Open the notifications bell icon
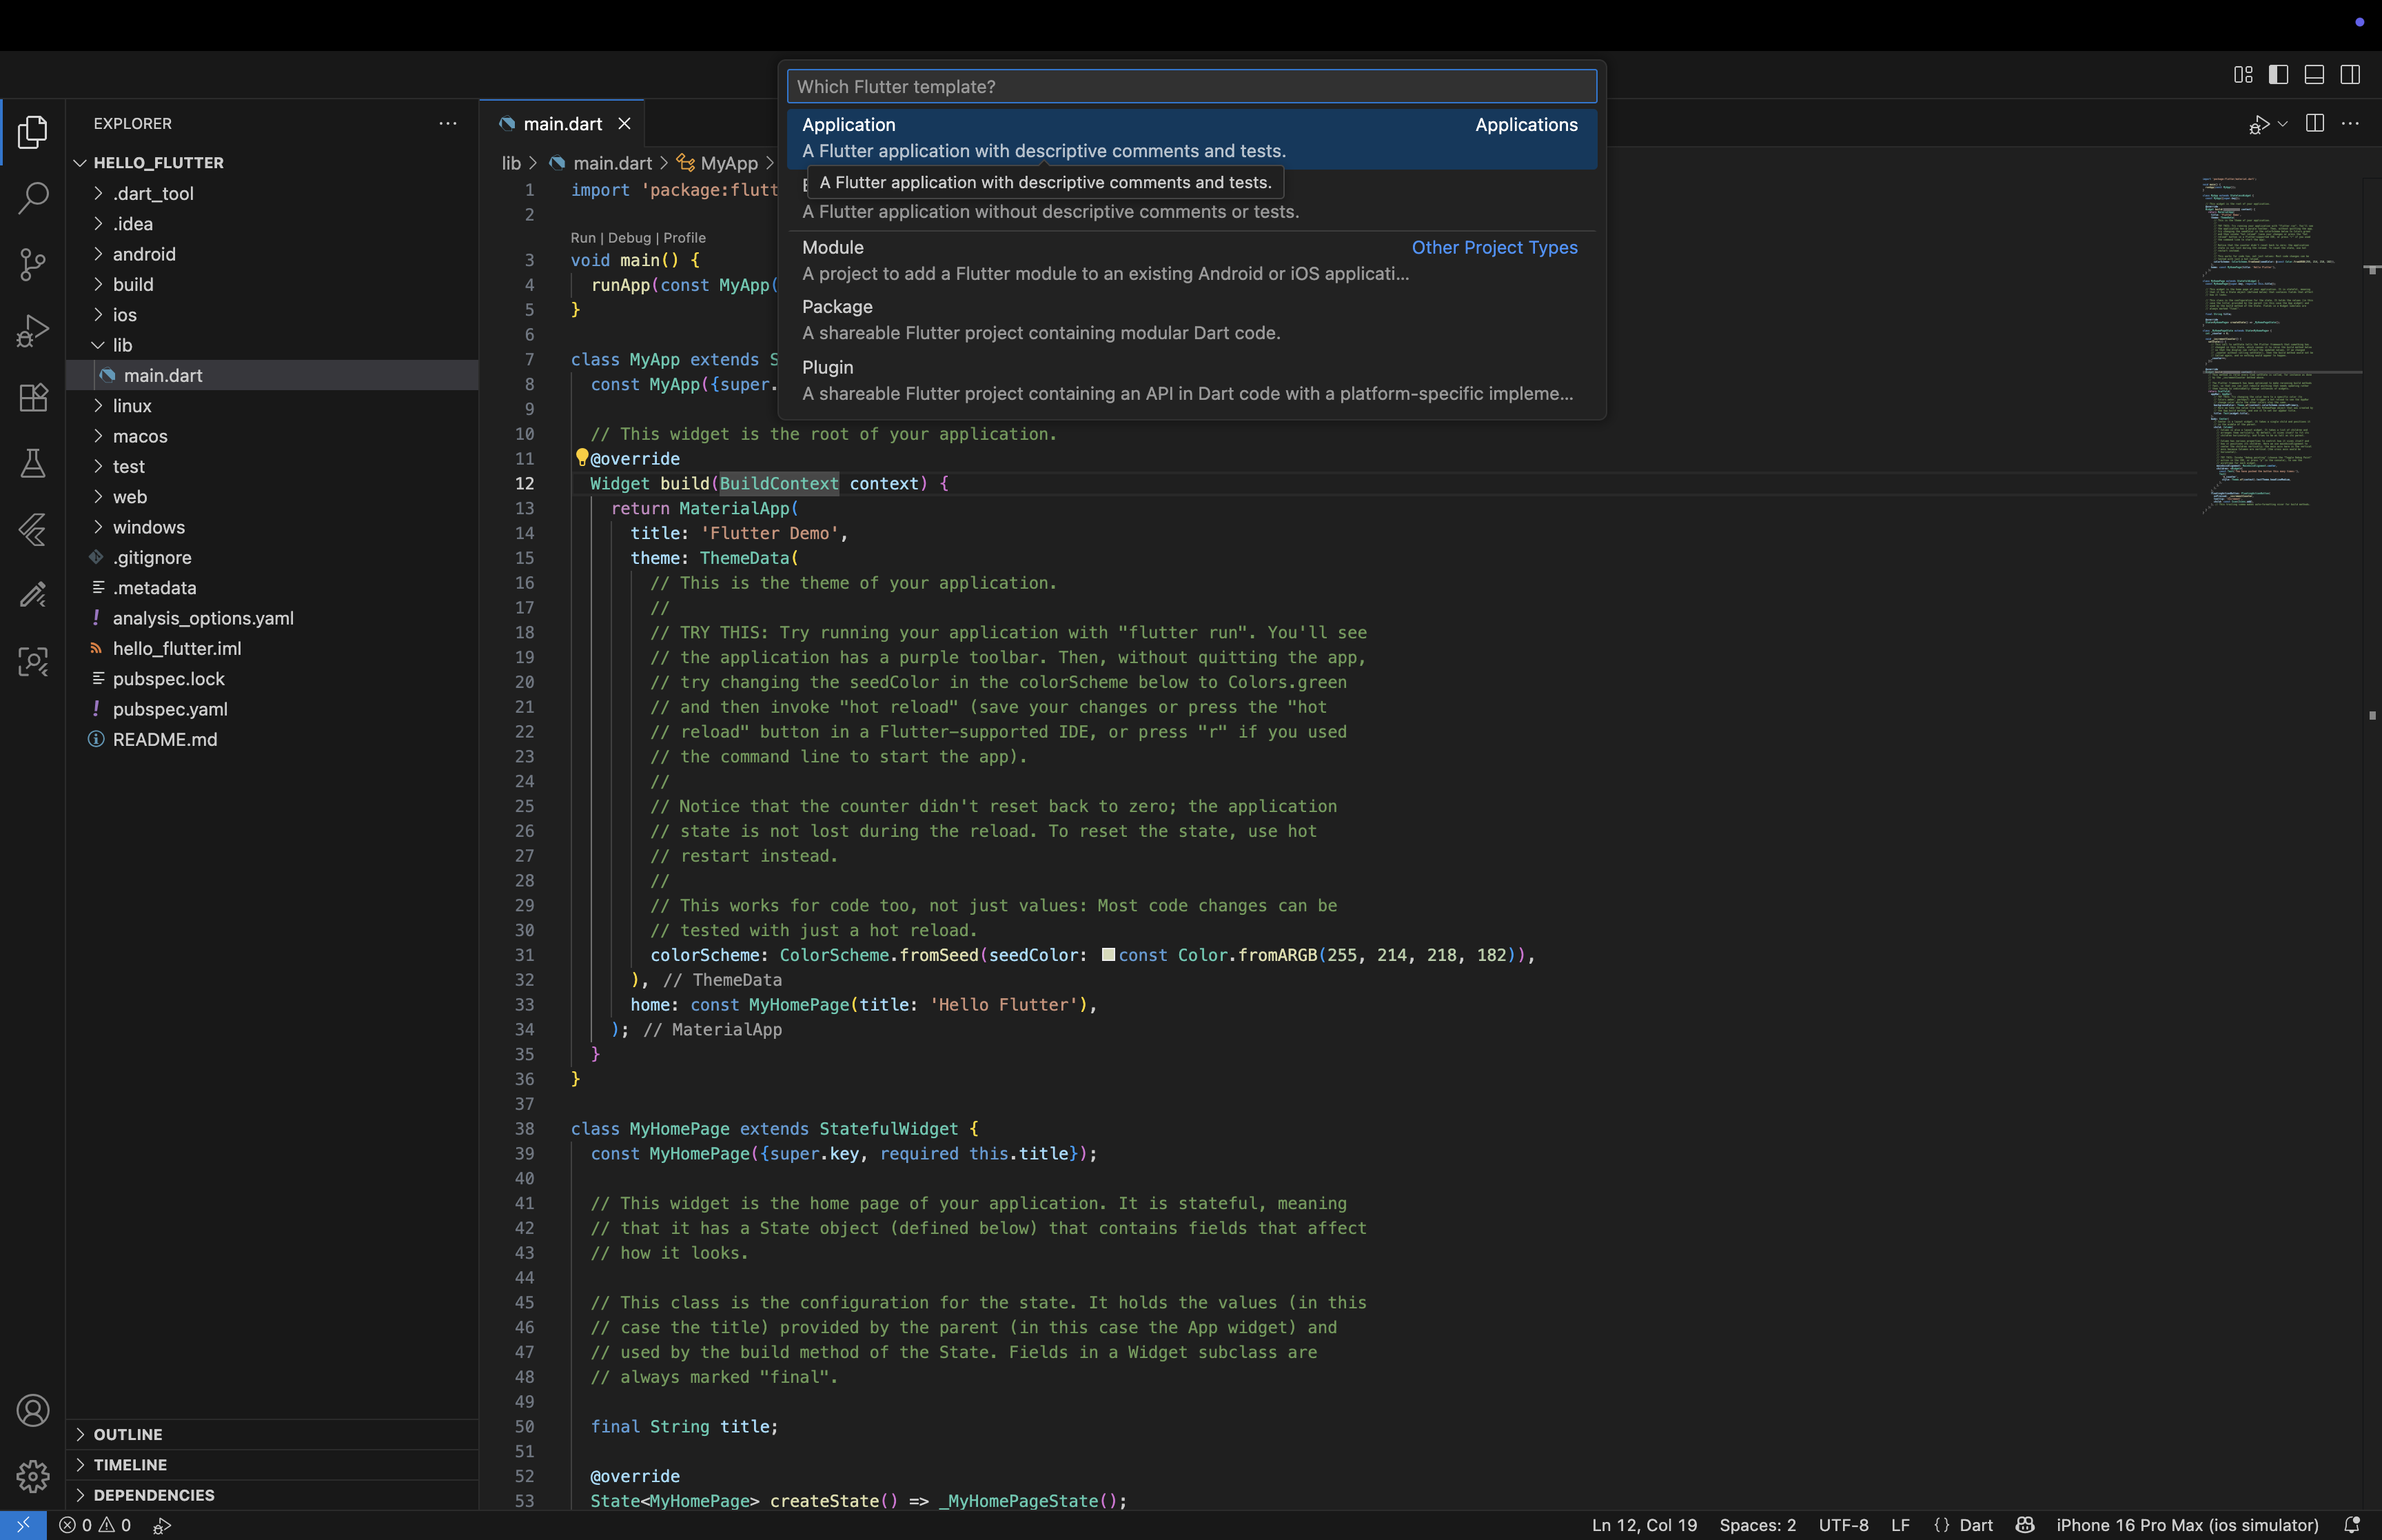The image size is (2382, 1540). click(x=2352, y=1525)
